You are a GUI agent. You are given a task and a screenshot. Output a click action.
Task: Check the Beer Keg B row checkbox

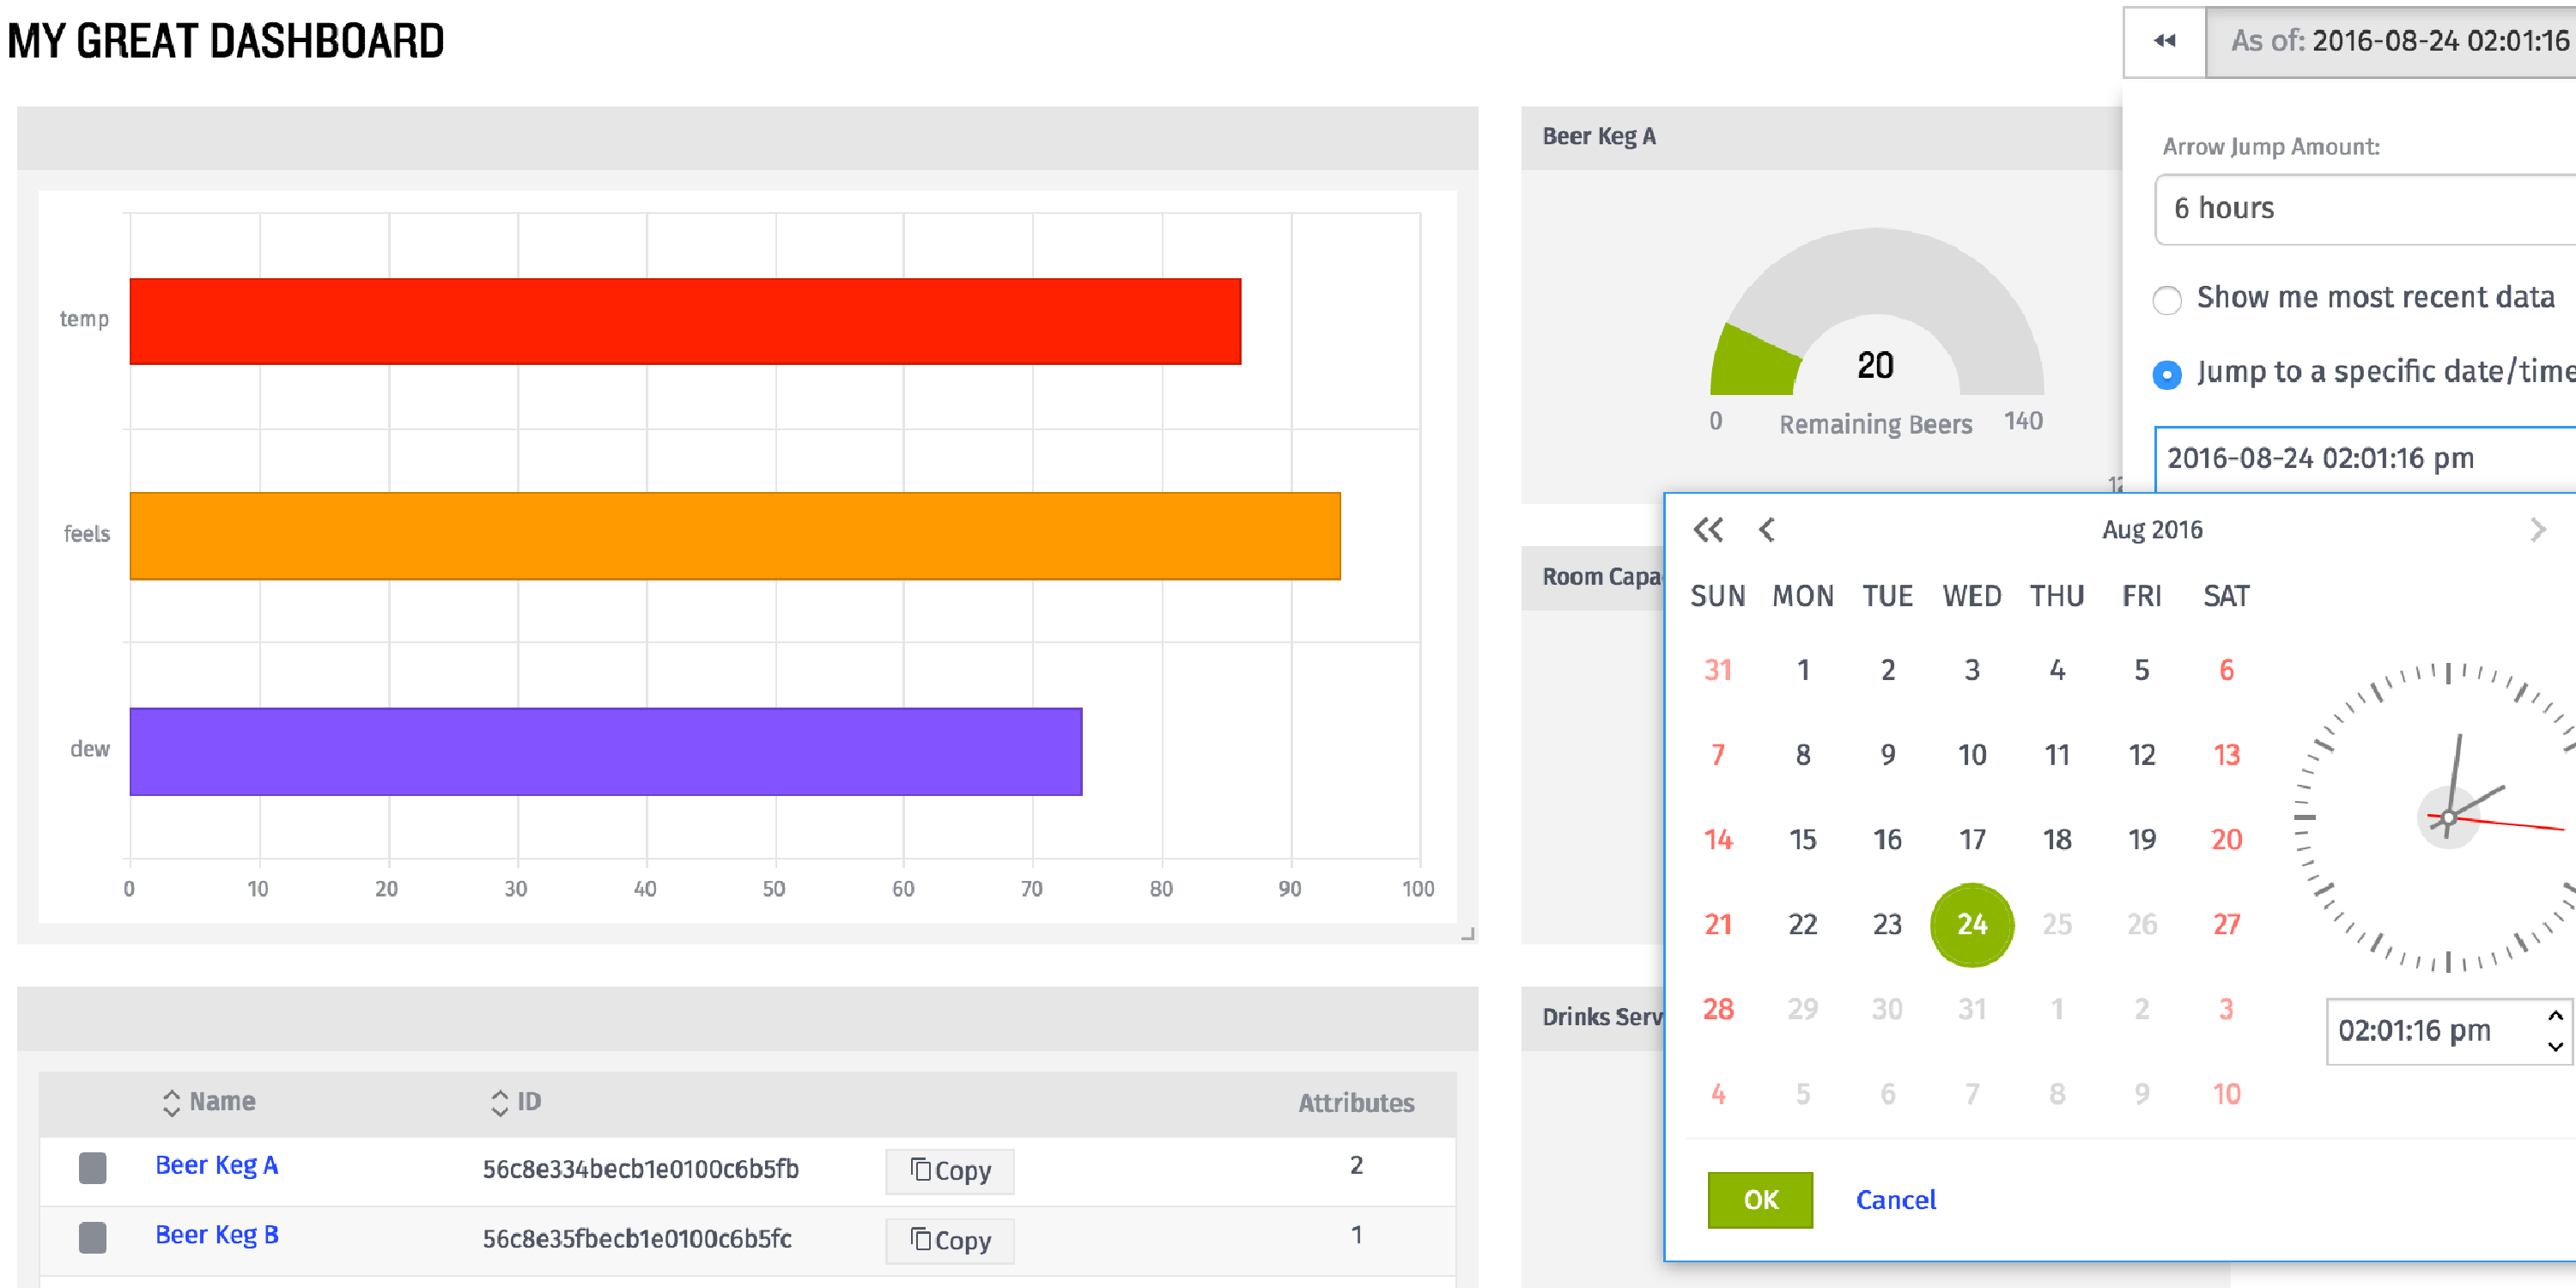click(92, 1237)
